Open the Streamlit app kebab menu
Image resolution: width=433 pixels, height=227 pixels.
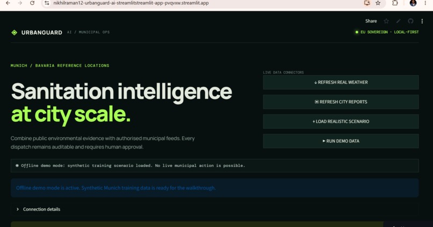422,21
